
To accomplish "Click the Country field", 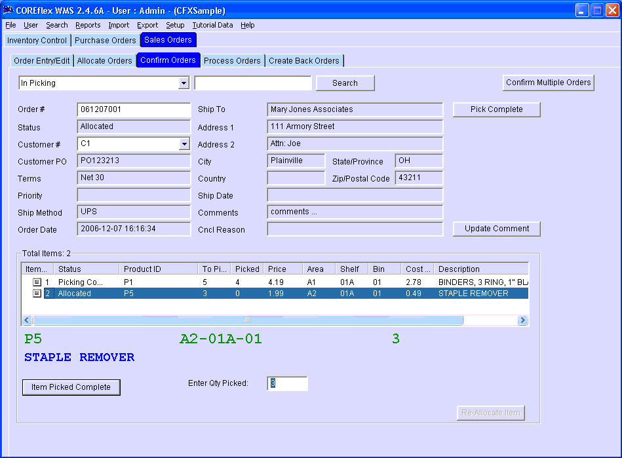I will click(x=296, y=178).
